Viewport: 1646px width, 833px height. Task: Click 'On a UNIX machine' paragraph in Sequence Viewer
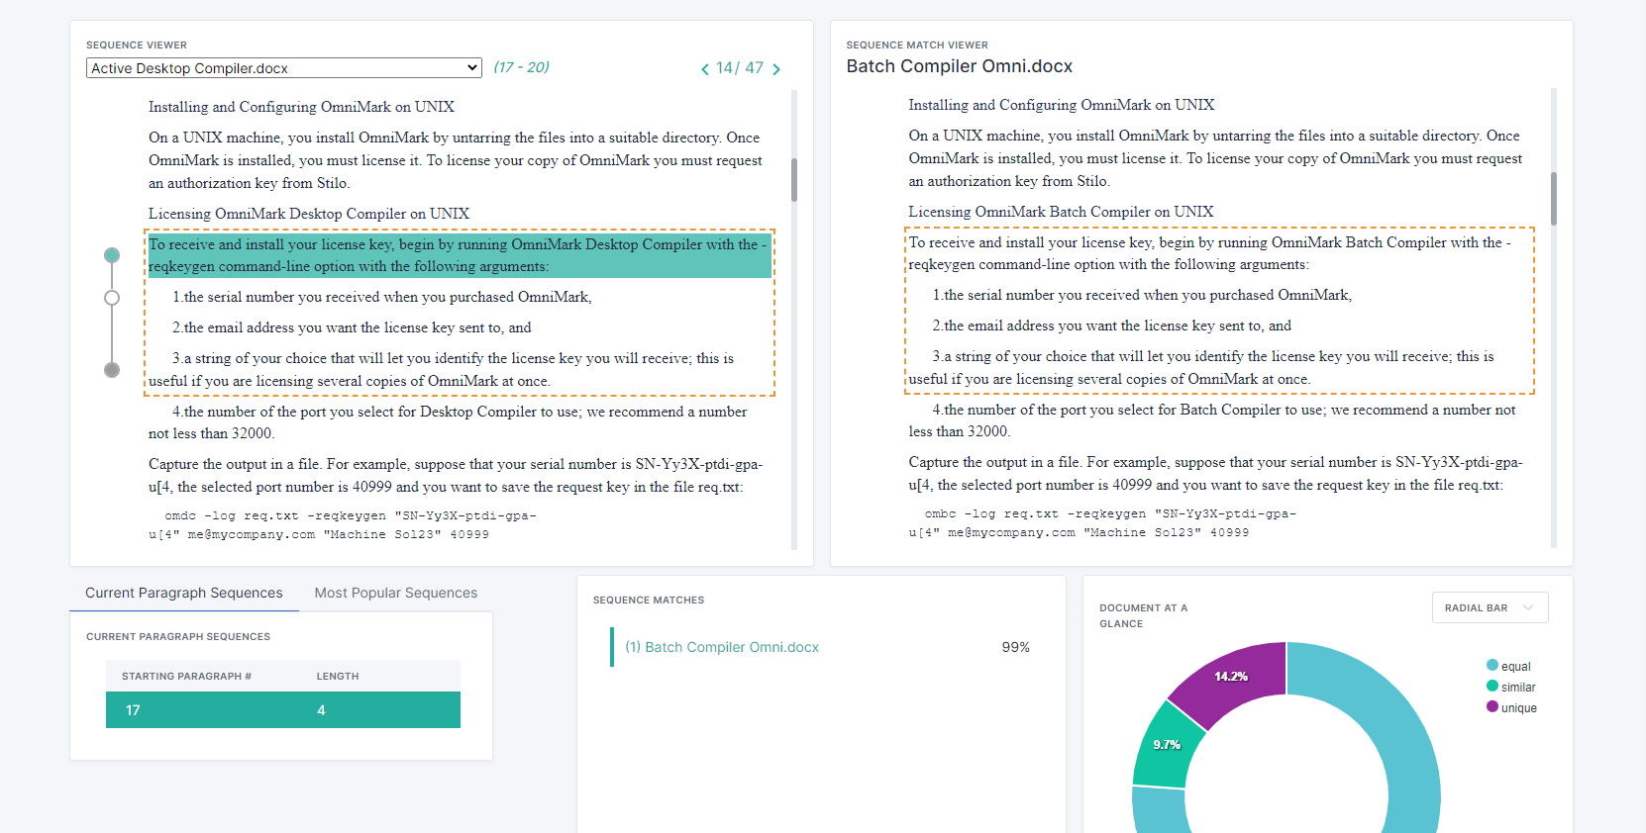click(456, 160)
